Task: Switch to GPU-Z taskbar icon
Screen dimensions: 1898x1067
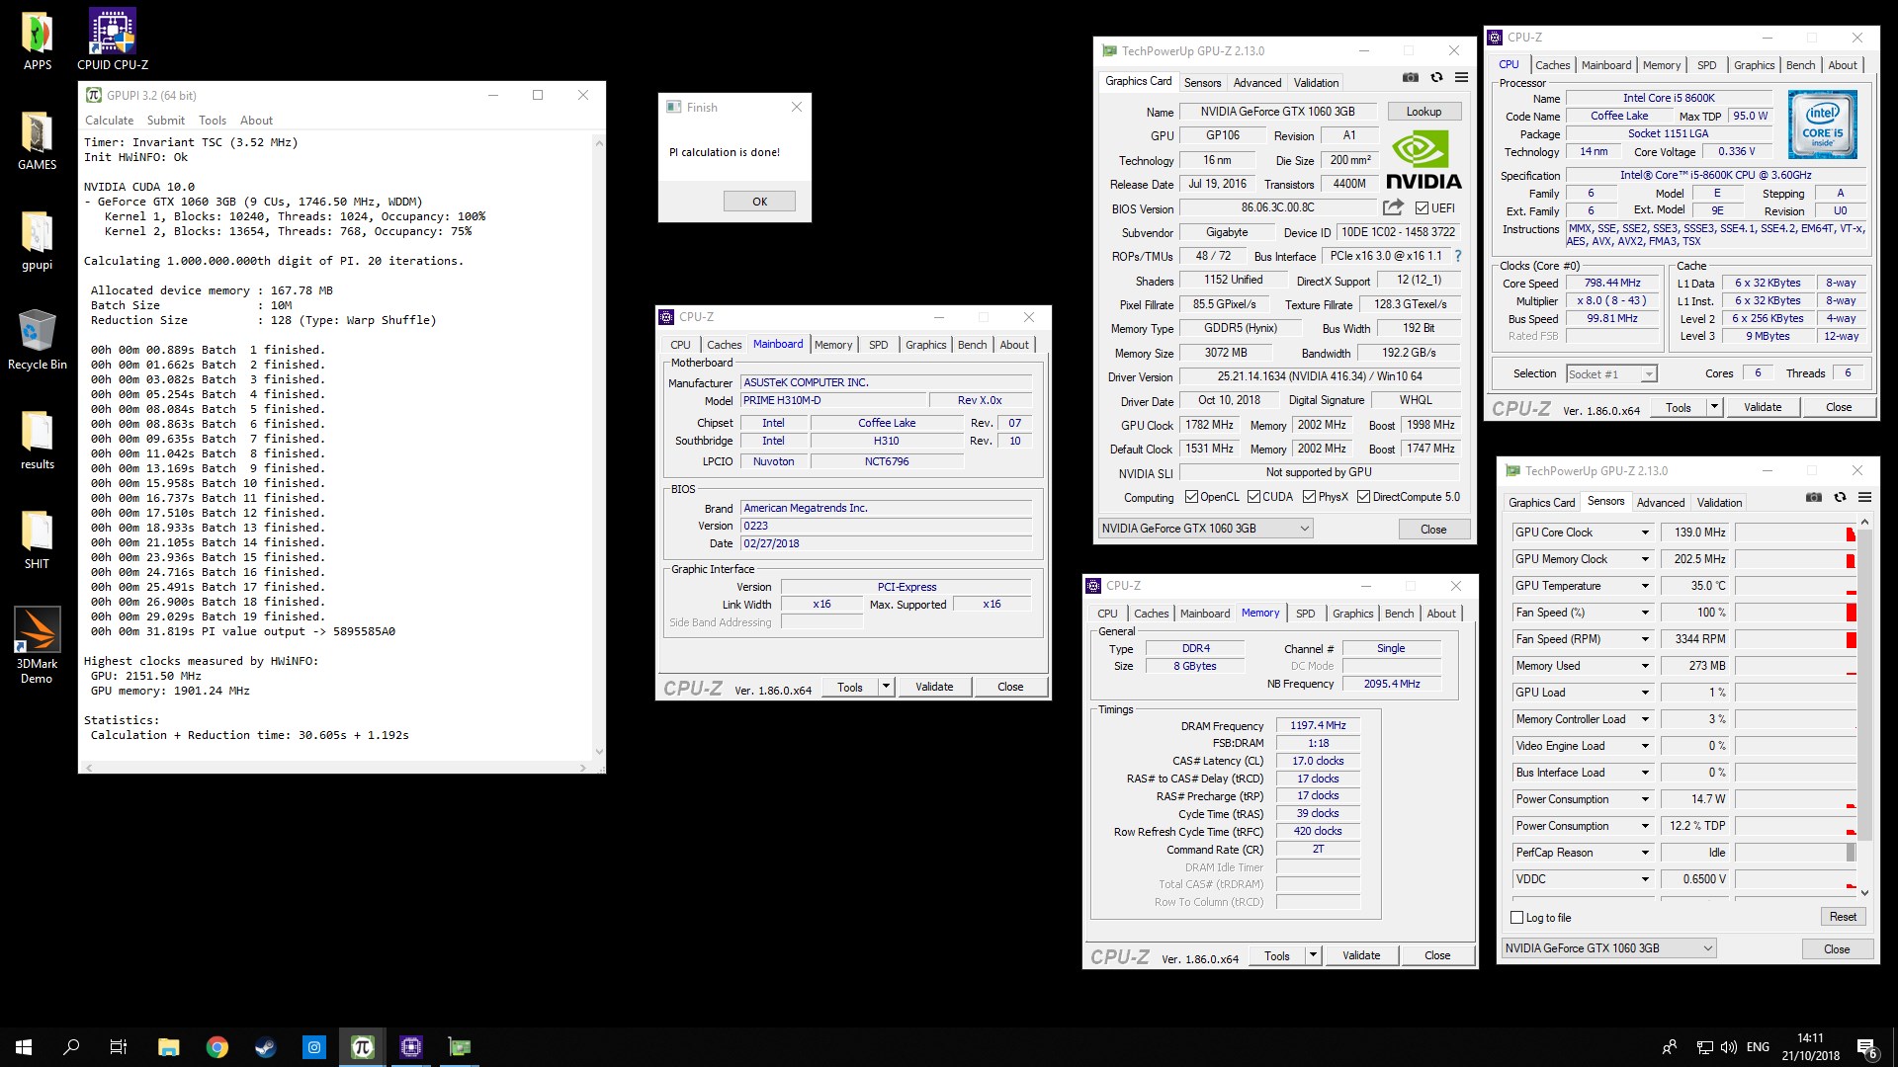Action: tap(460, 1047)
